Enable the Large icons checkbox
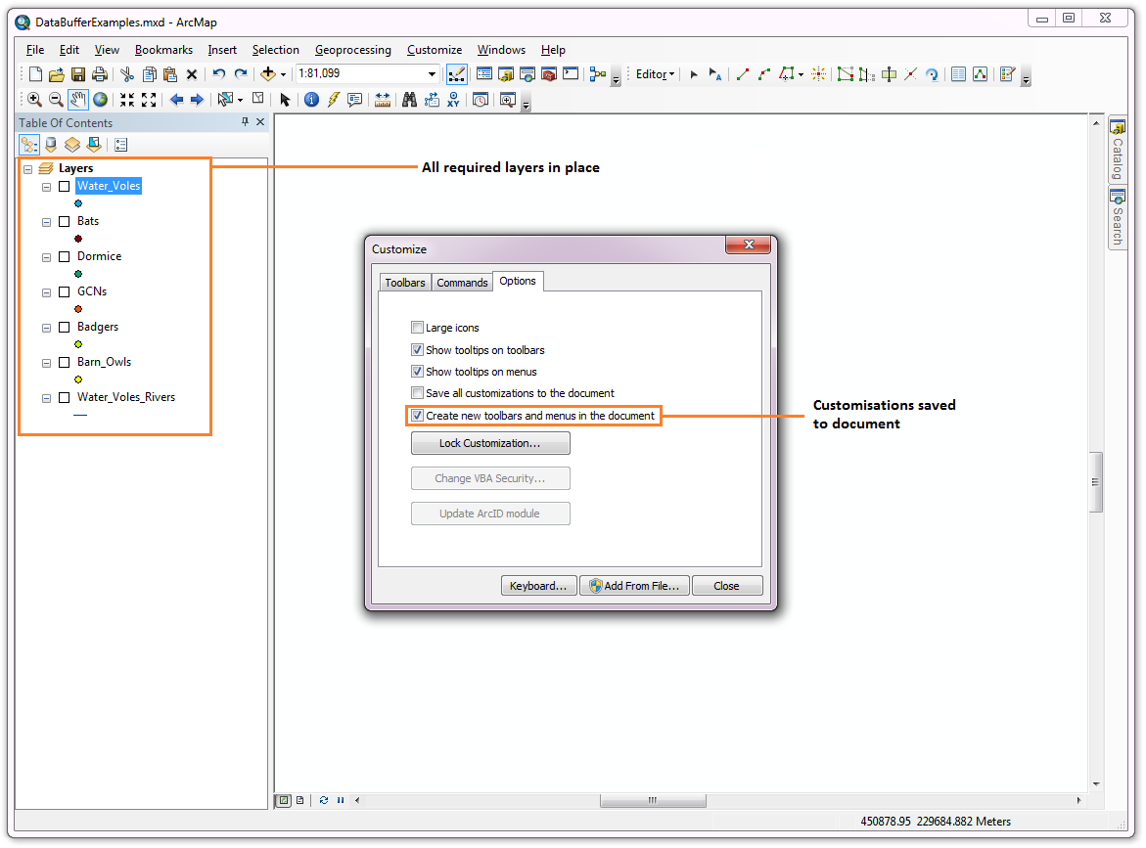The image size is (1146, 848). tap(417, 328)
